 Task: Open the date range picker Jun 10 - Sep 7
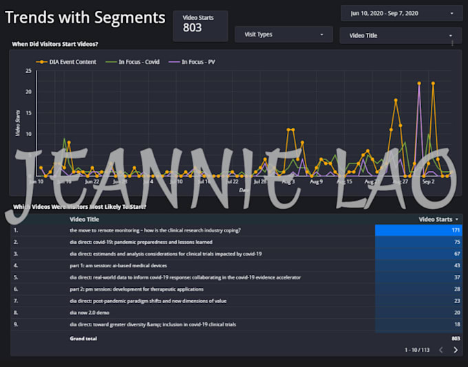click(402, 13)
